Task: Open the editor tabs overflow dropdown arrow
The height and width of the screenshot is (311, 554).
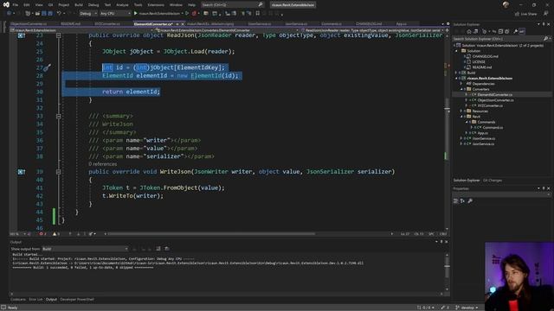Action: click(x=442, y=24)
